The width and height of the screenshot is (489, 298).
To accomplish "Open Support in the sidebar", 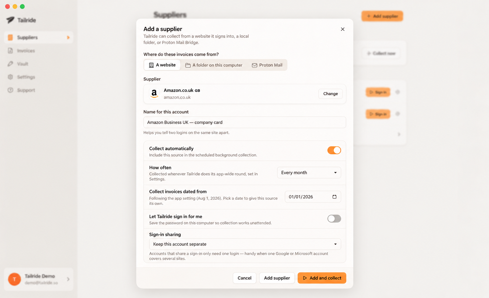I will [x=39, y=90].
